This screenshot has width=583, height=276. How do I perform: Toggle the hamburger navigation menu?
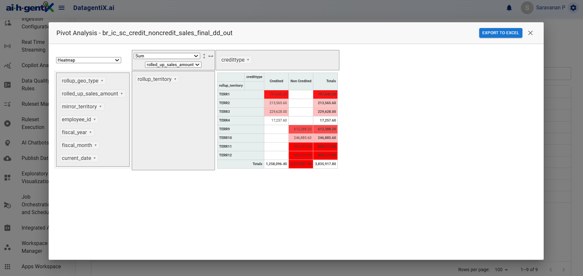click(62, 8)
